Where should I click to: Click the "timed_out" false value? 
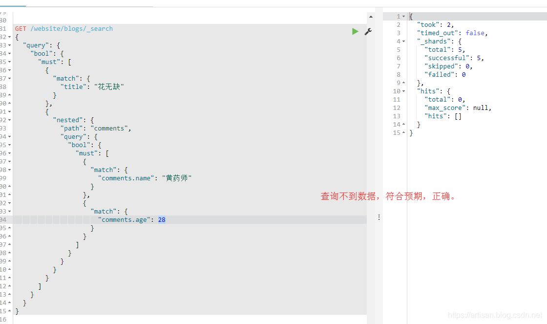click(475, 33)
